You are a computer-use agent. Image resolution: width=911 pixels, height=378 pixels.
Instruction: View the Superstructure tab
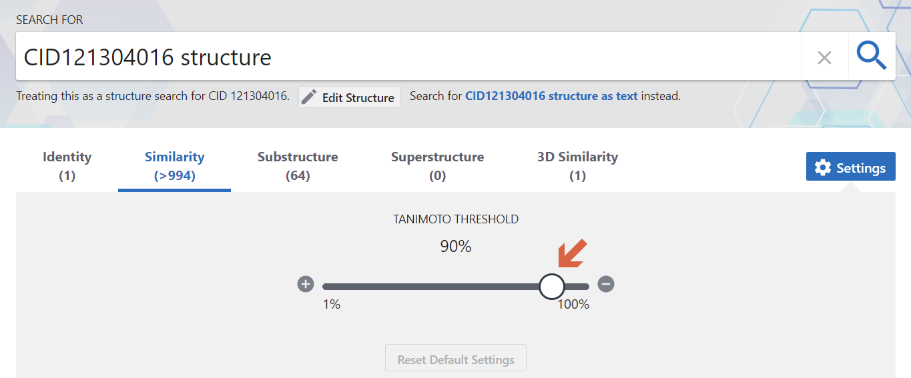(437, 166)
